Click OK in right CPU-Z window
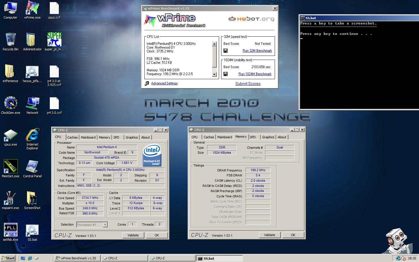 tap(293, 235)
